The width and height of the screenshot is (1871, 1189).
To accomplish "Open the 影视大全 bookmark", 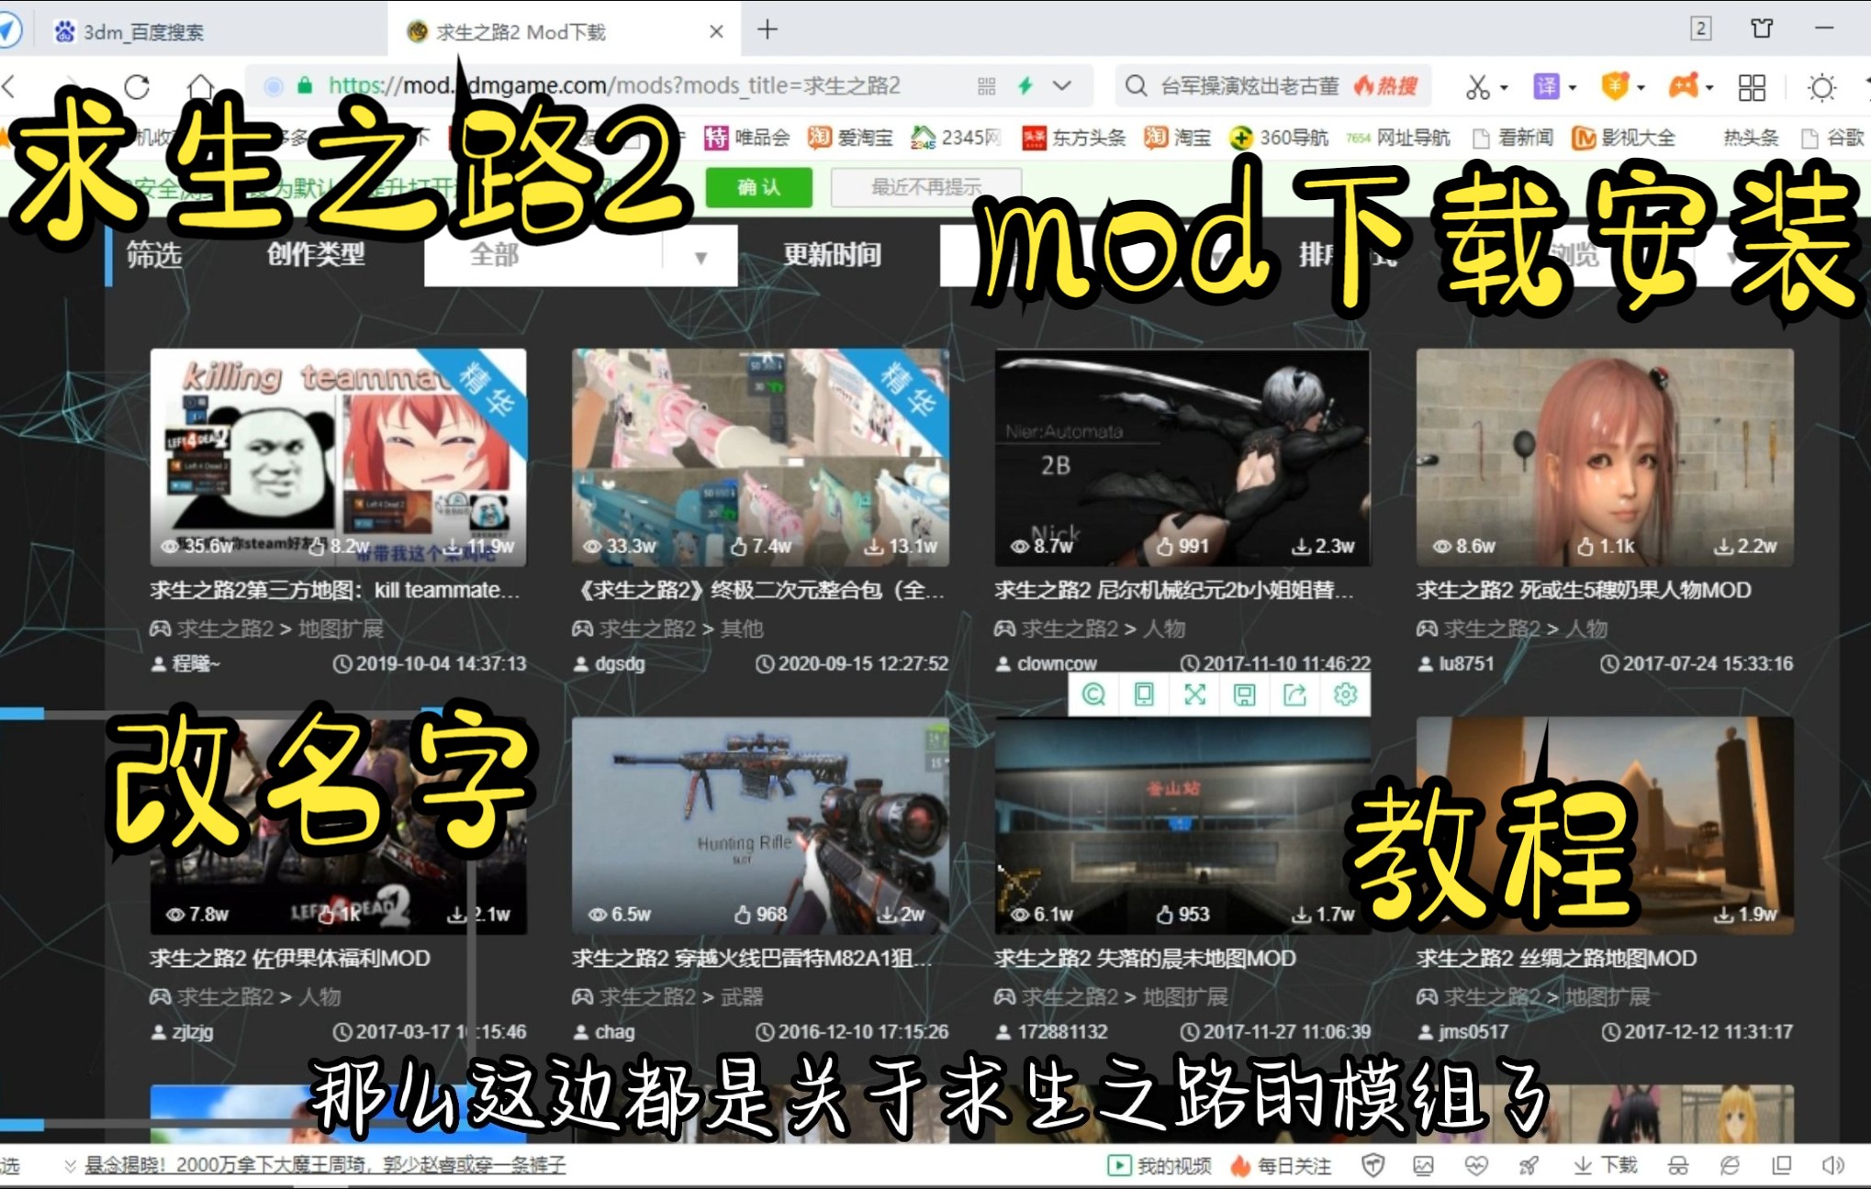I will (x=1624, y=138).
